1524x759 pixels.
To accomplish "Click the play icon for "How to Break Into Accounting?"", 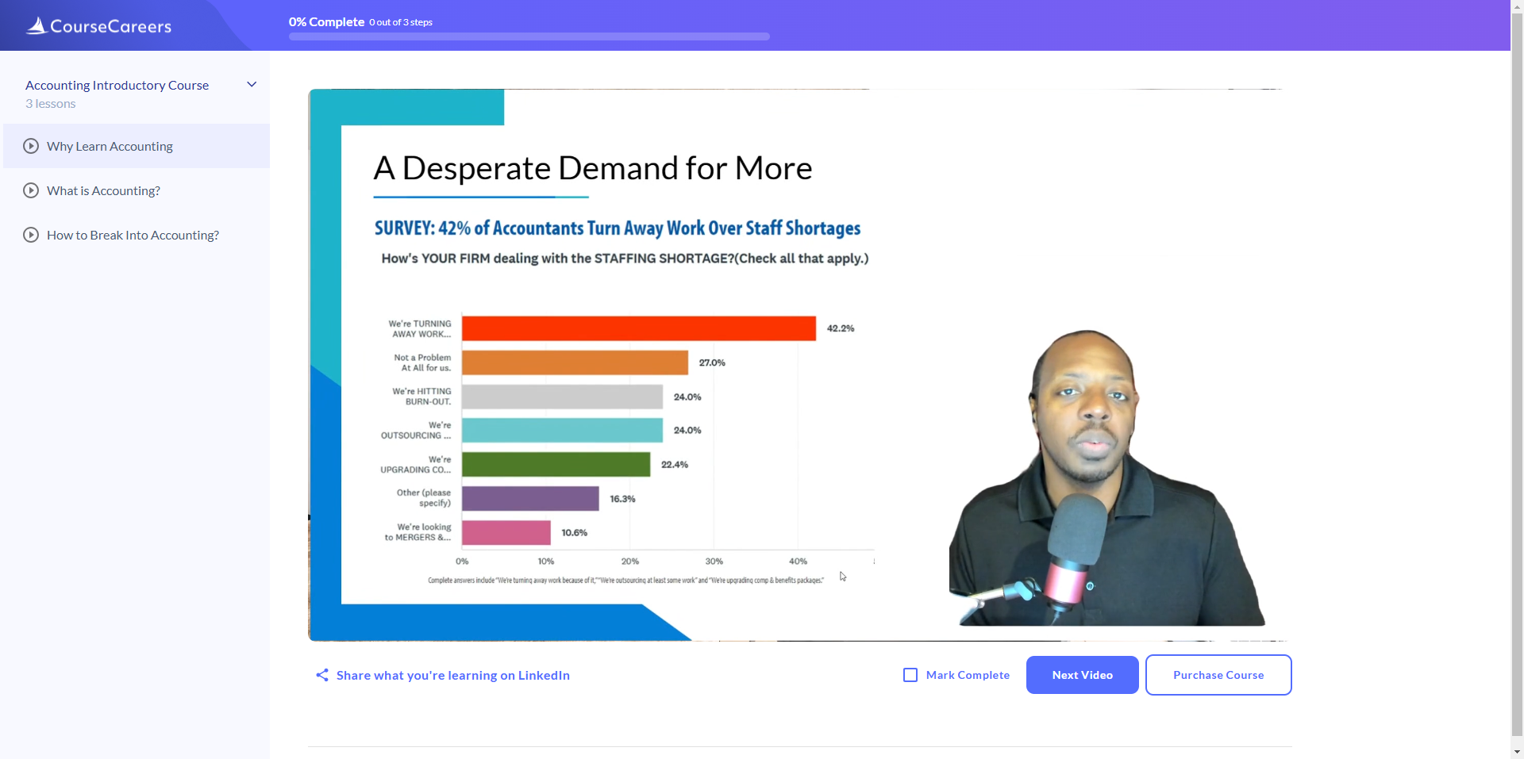I will 30,235.
